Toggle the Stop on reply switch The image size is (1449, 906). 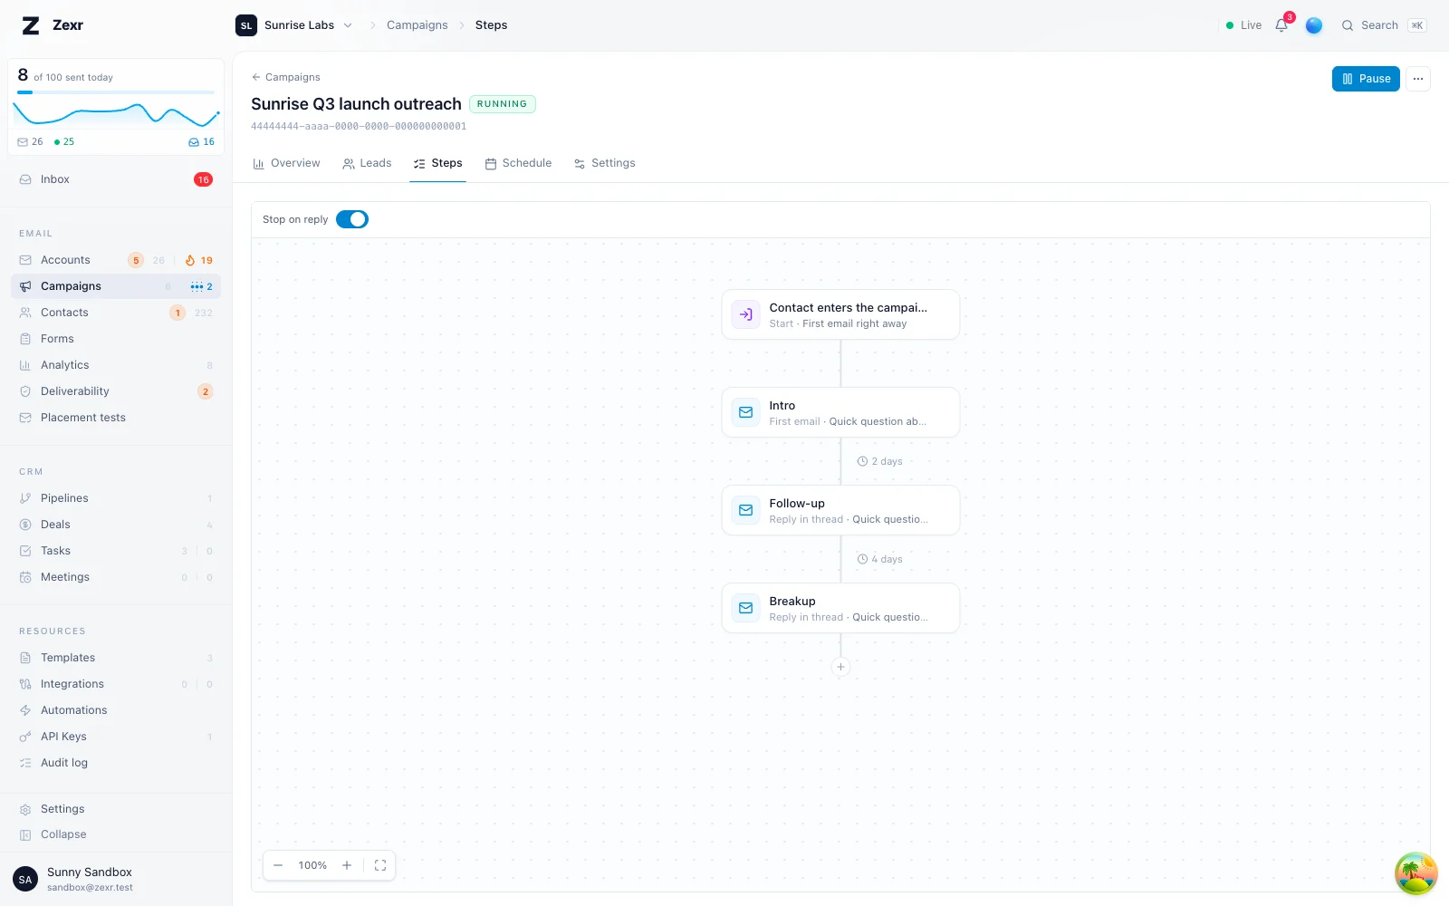[352, 219]
